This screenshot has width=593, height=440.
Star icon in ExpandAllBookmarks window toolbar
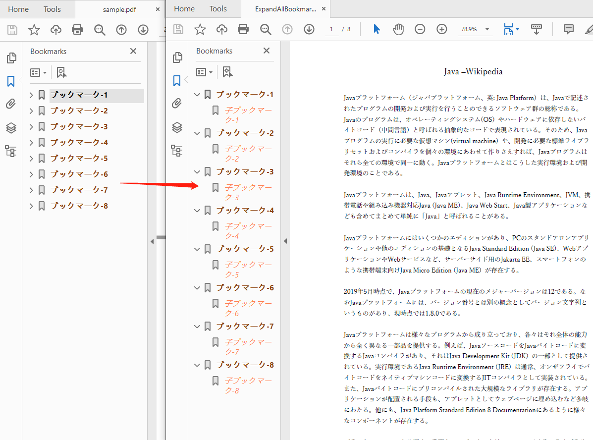200,29
